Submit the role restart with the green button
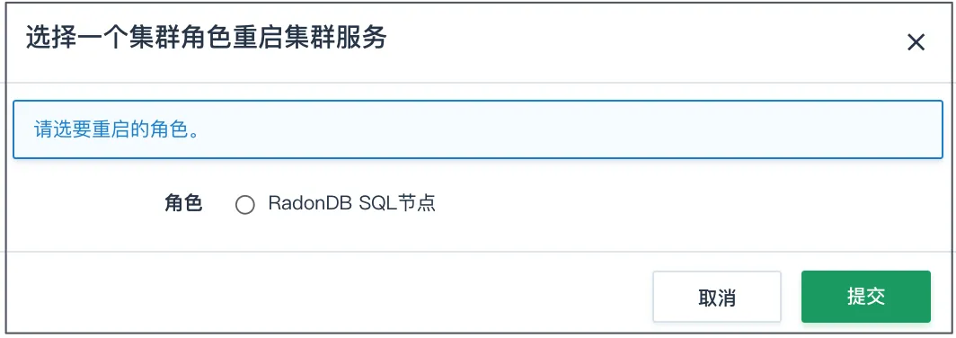This screenshot has height=338, width=956. click(x=866, y=297)
